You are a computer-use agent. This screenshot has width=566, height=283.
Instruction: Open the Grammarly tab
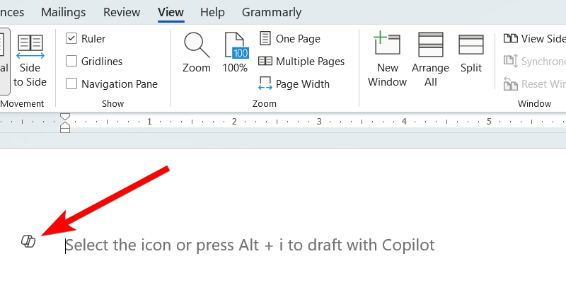pyautogui.click(x=272, y=12)
